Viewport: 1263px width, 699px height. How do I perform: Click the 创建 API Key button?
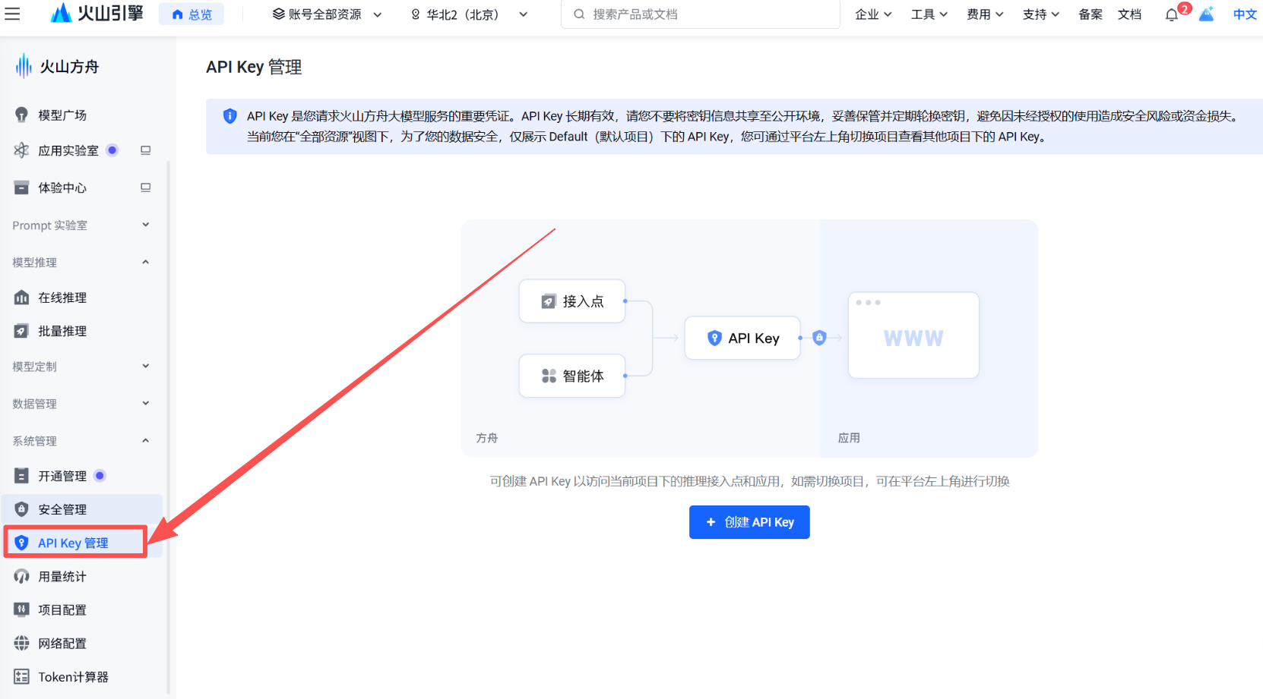749,521
